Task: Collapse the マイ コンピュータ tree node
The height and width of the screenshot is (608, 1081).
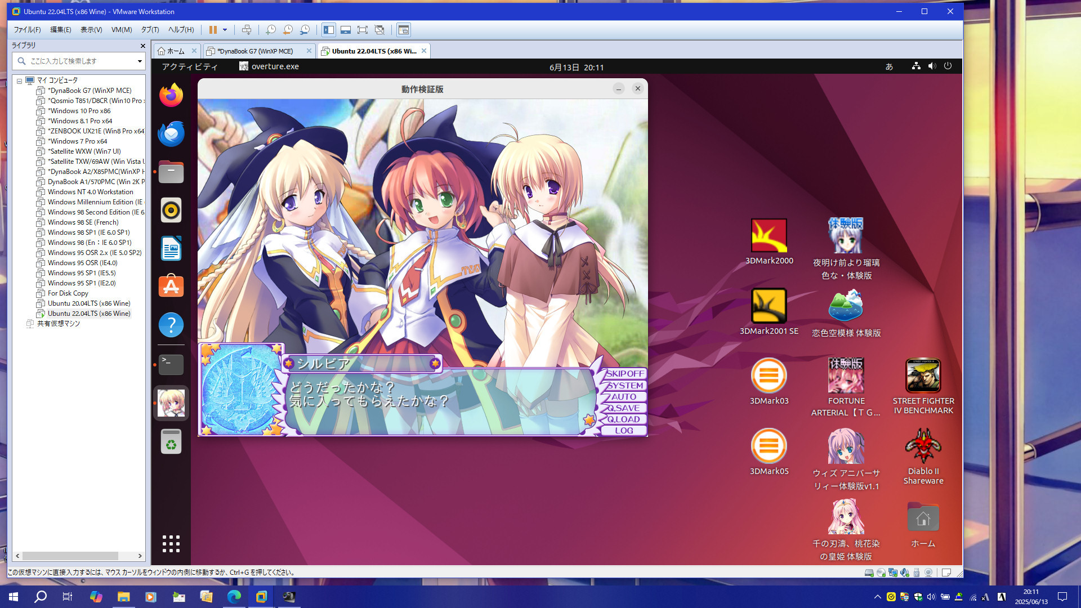Action: click(x=19, y=81)
